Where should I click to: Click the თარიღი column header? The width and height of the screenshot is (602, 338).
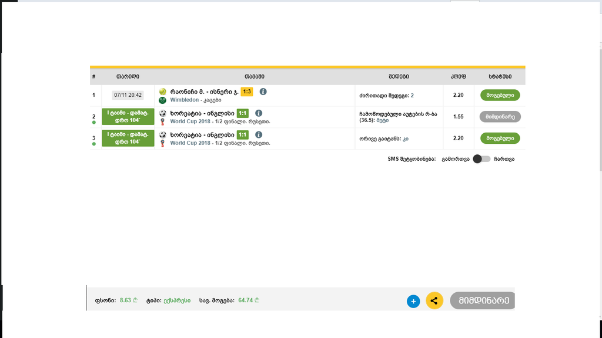coord(128,77)
